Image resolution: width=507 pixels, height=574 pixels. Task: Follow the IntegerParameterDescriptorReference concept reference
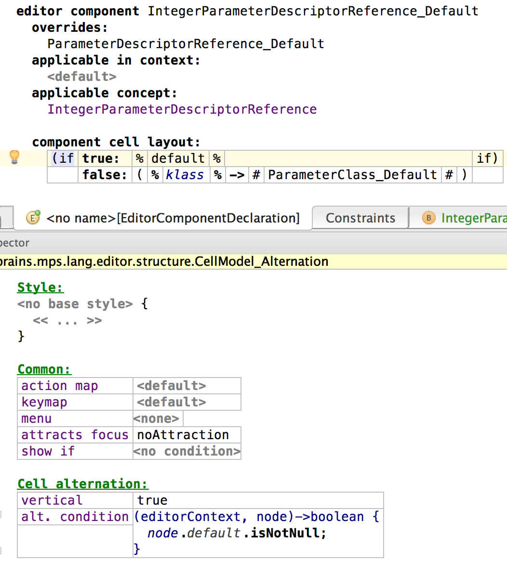coord(182,109)
